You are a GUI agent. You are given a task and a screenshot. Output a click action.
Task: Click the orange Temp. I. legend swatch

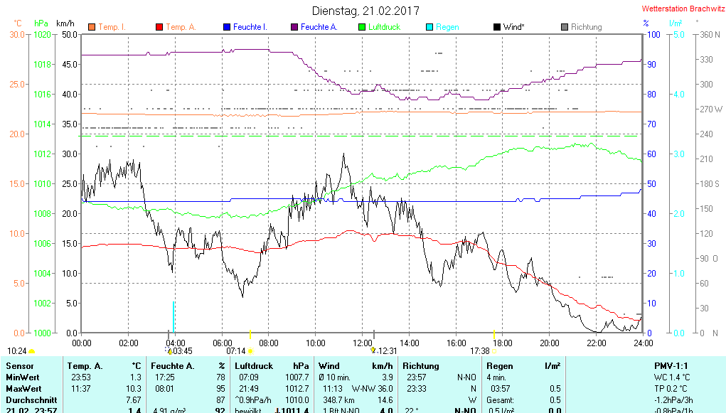[91, 27]
